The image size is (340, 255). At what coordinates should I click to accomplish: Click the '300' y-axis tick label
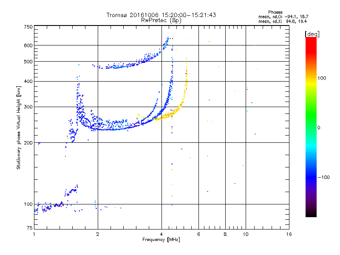point(28,107)
